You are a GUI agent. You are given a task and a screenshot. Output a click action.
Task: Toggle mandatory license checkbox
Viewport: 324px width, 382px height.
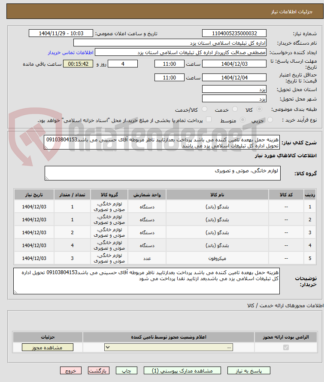coord(286,347)
